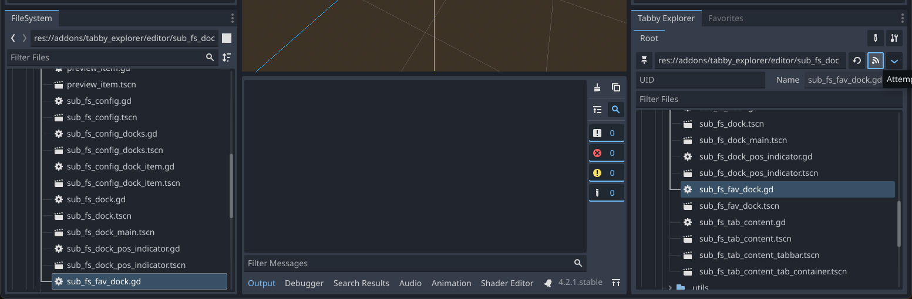912x299 pixels.
Task: Select sub_fs_fav_dock.tscn in Tabby Explorer
Action: [x=739, y=206]
